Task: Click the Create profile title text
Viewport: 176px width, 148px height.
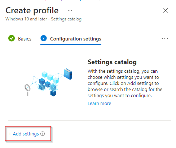Action: pos(32,10)
